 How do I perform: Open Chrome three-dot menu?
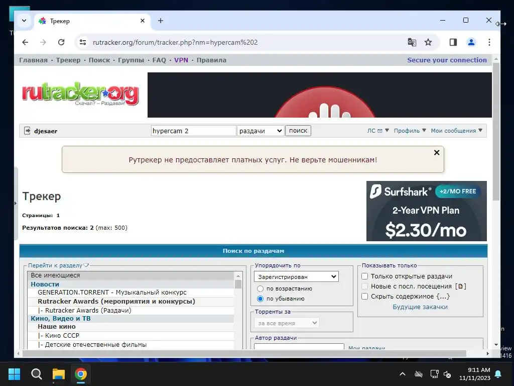[x=489, y=42]
